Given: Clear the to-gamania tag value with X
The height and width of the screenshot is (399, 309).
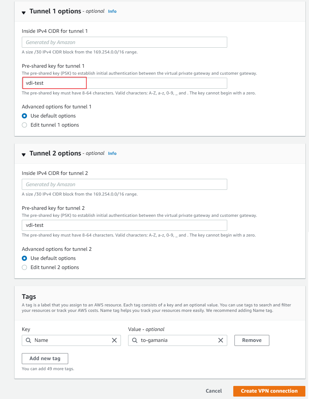Looking at the screenshot, I should (221, 340).
